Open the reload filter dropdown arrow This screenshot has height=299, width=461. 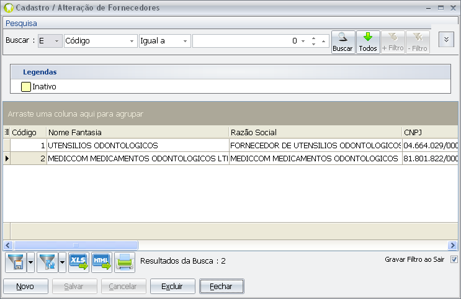[x=62, y=262]
